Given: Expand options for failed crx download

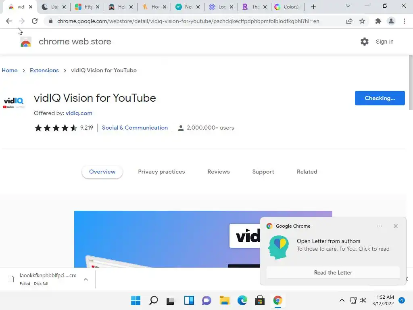Looking at the screenshot, I should 86,279.
